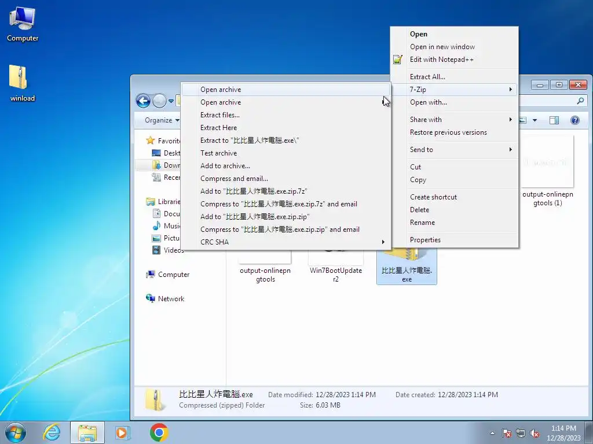
Task: Select output-onlinepngtools (1) file
Action: (x=547, y=172)
